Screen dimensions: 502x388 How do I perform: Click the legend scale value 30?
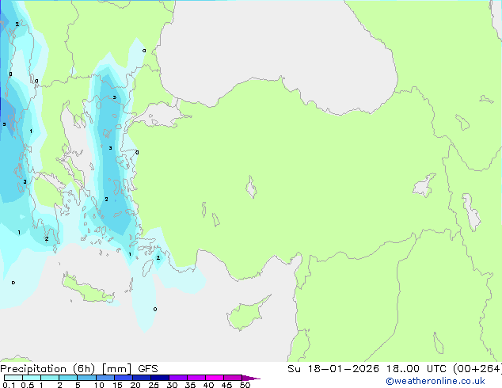point(172,385)
